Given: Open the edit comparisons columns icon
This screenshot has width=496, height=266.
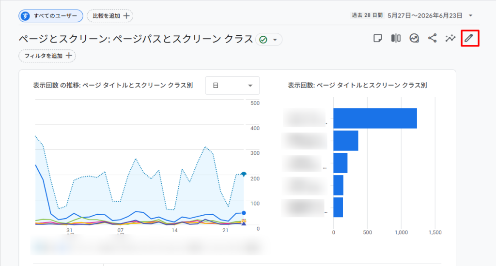Looking at the screenshot, I should pos(396,38).
